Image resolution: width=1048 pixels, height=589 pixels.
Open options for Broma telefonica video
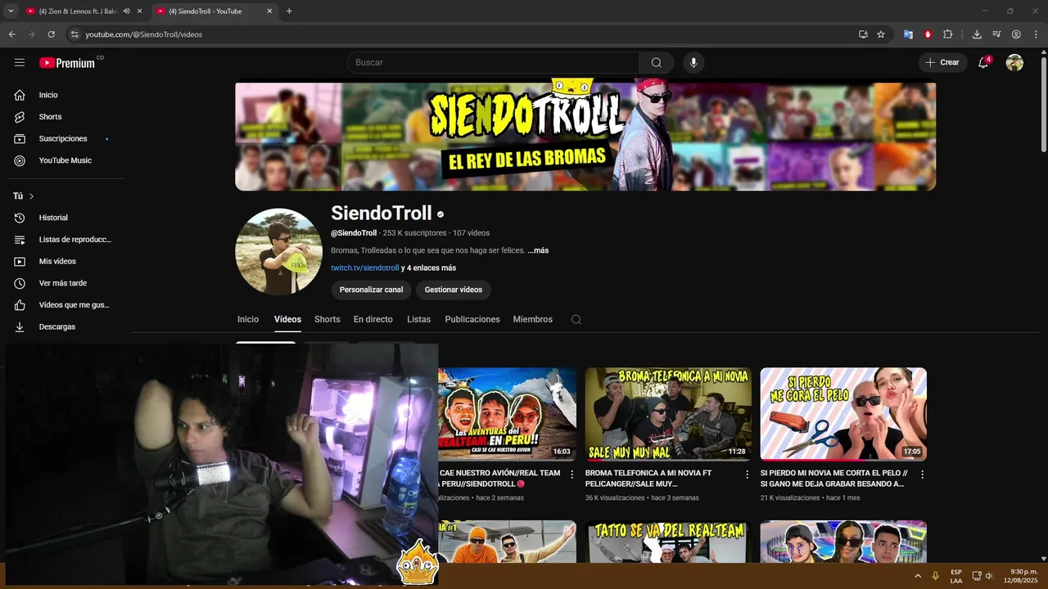[747, 474]
